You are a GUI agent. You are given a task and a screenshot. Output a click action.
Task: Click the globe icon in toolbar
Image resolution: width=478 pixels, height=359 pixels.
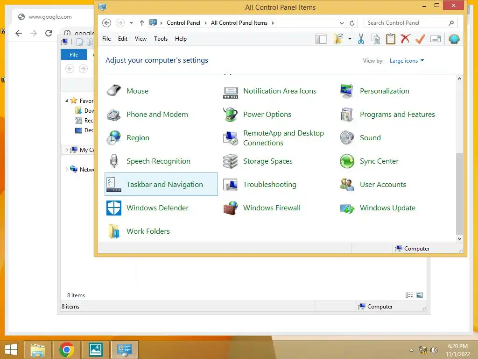[454, 39]
